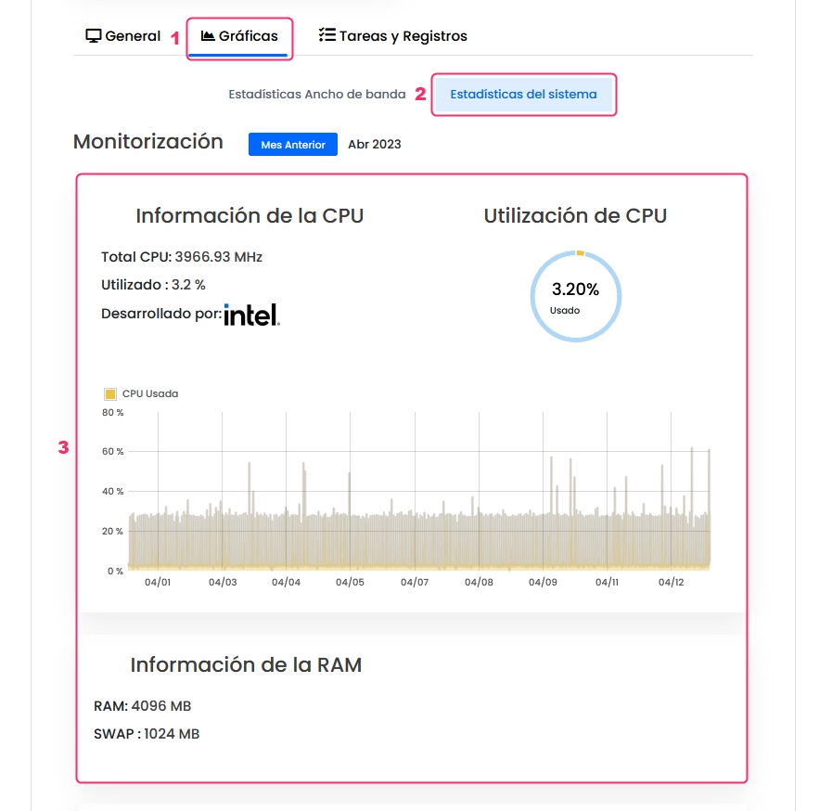
Task: Toggle the CPU Usada series via legend label
Action: tap(149, 393)
